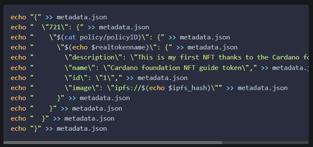Click the >> operator on the id line
Image resolution: width=313 pixels, height=147 pixels.
130,78
